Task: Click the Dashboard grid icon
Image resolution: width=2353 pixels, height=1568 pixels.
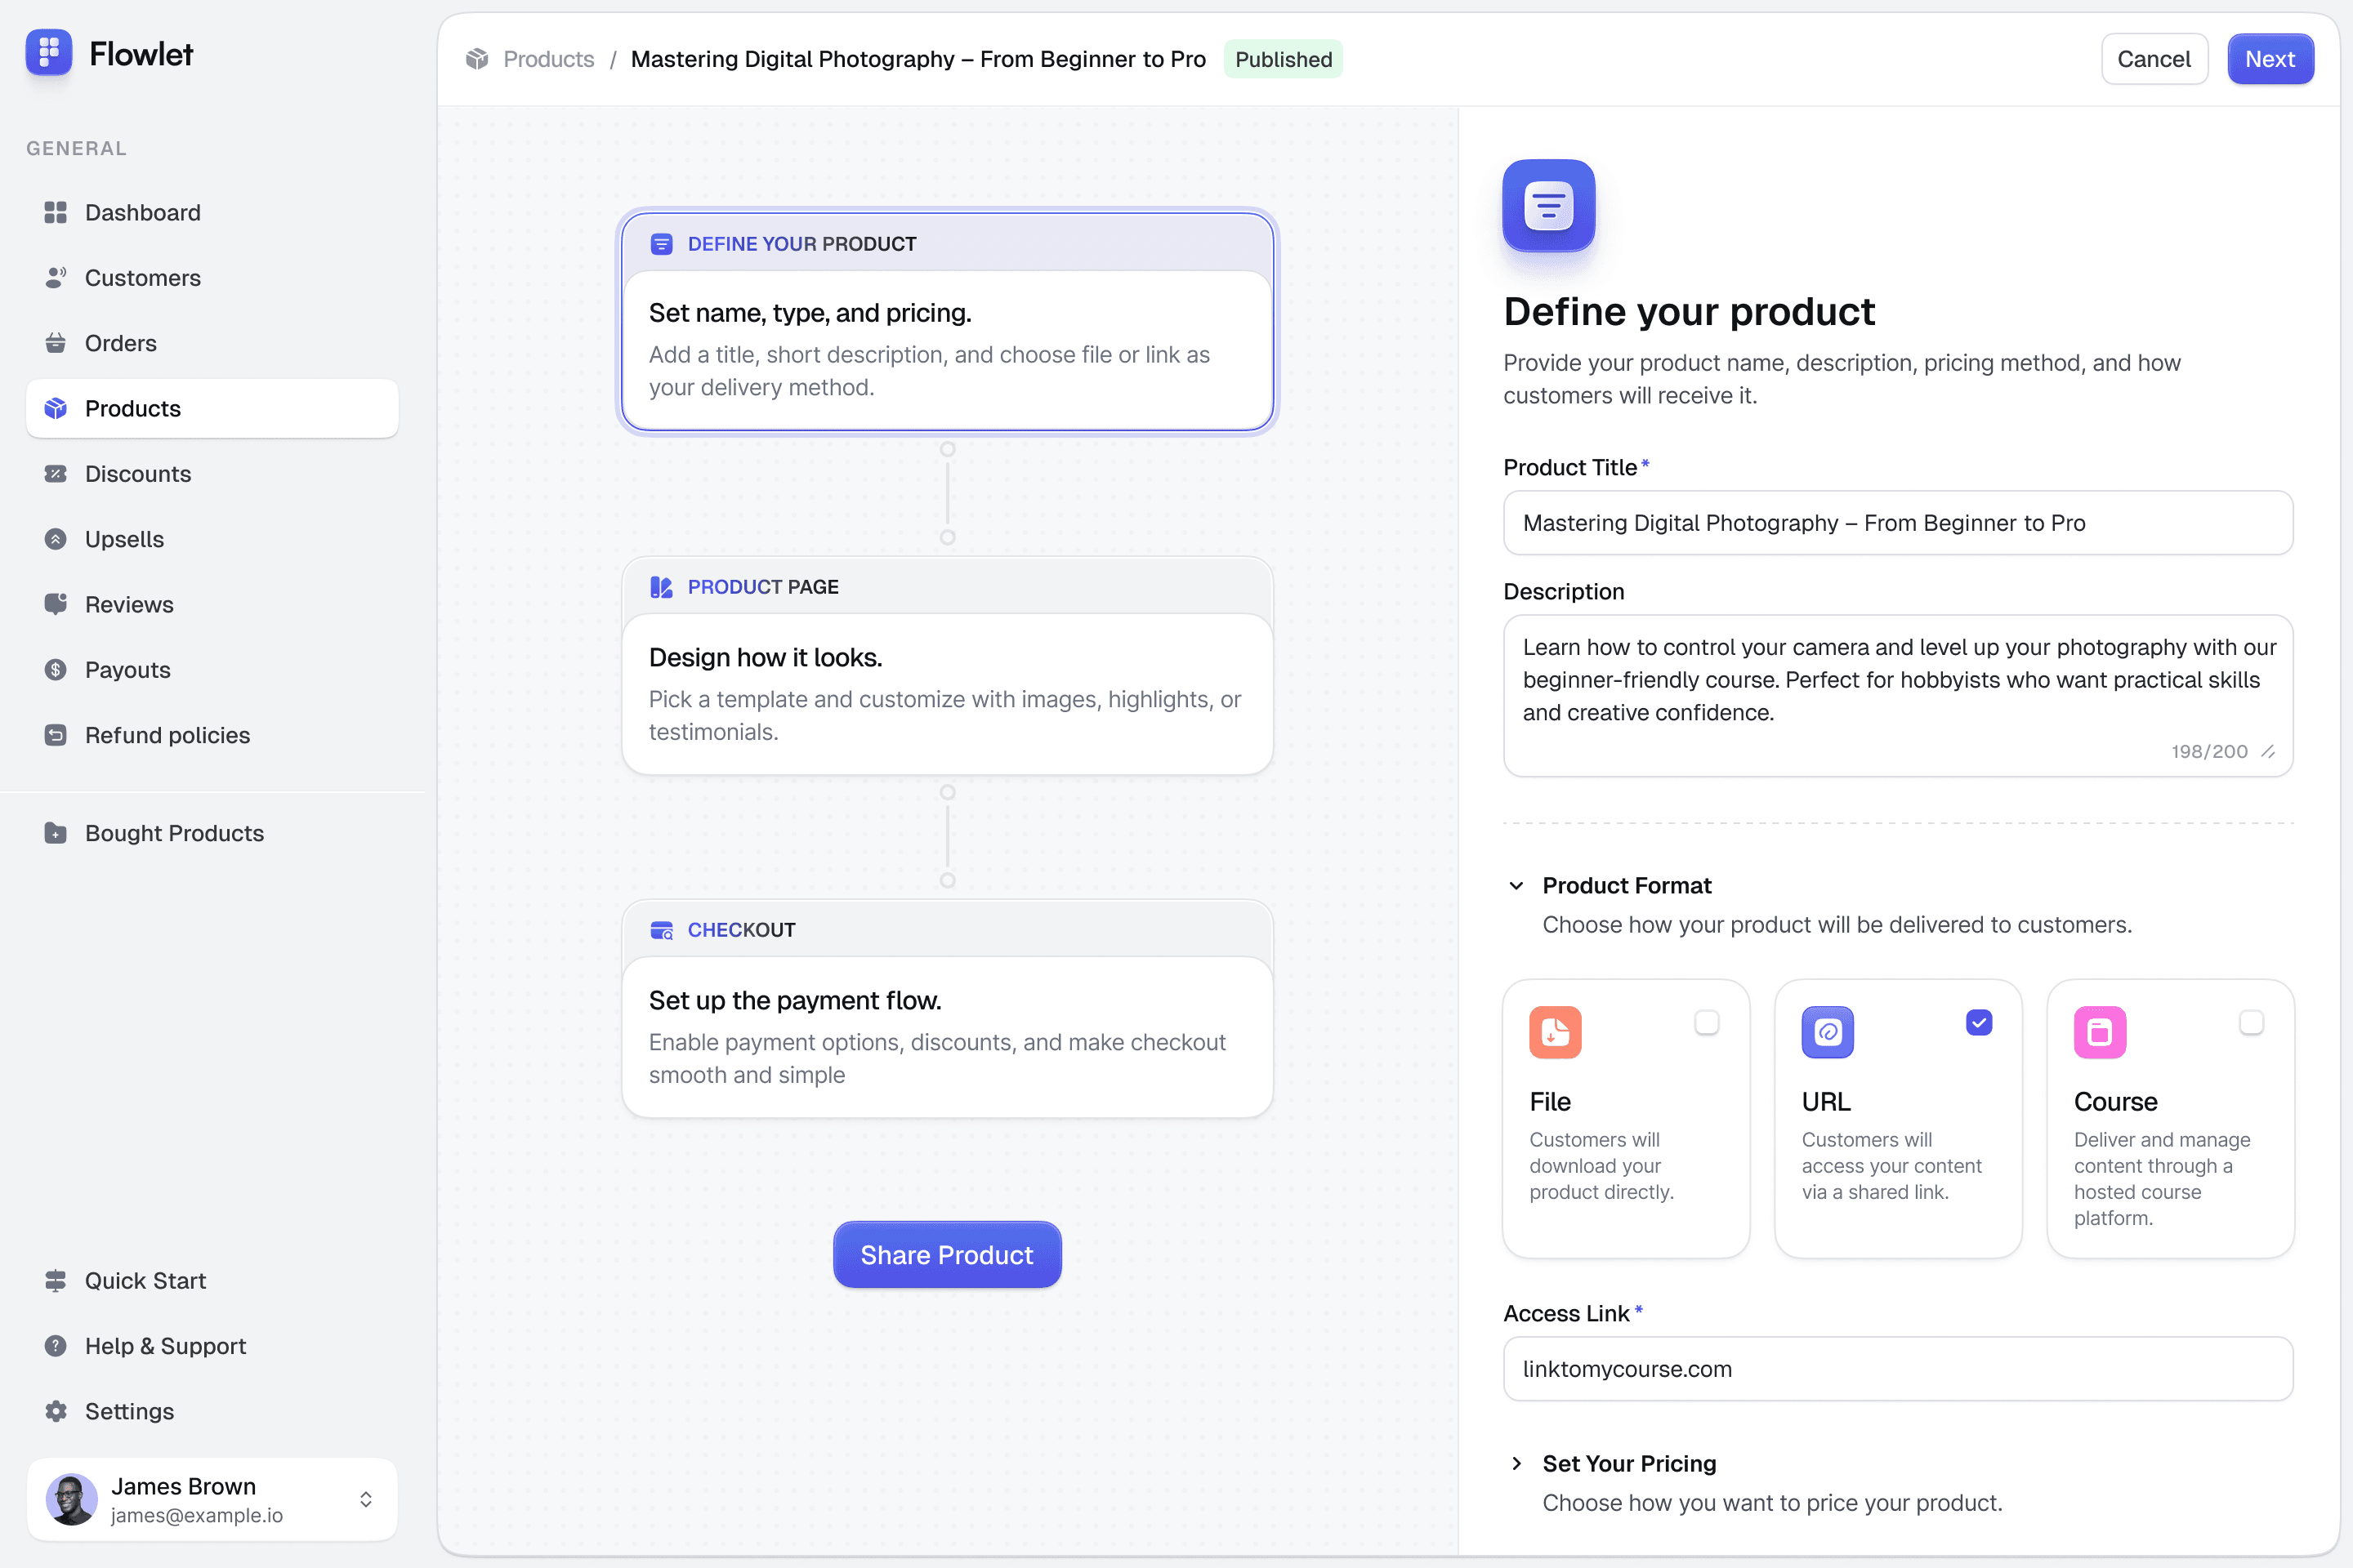Action: 55,212
